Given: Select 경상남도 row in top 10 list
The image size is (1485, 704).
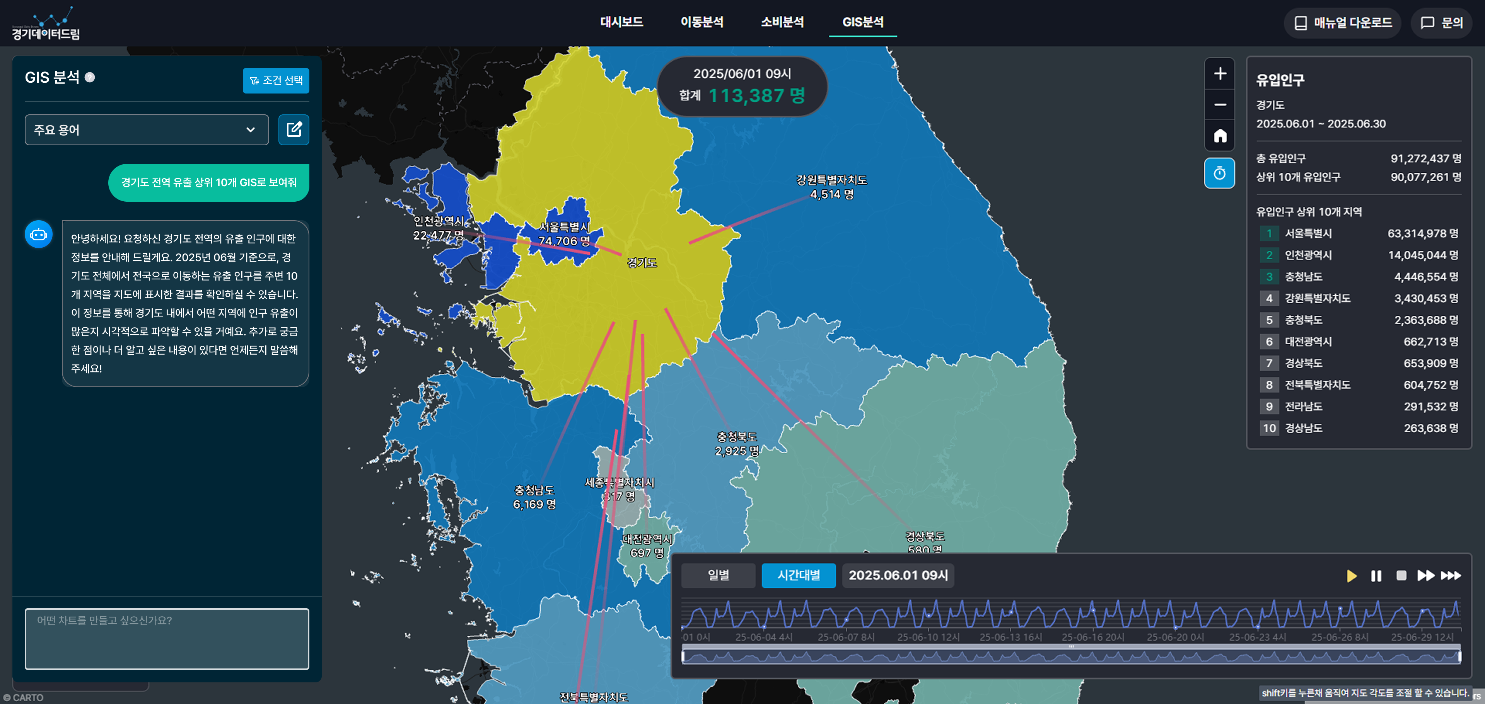Looking at the screenshot, I should (1359, 428).
